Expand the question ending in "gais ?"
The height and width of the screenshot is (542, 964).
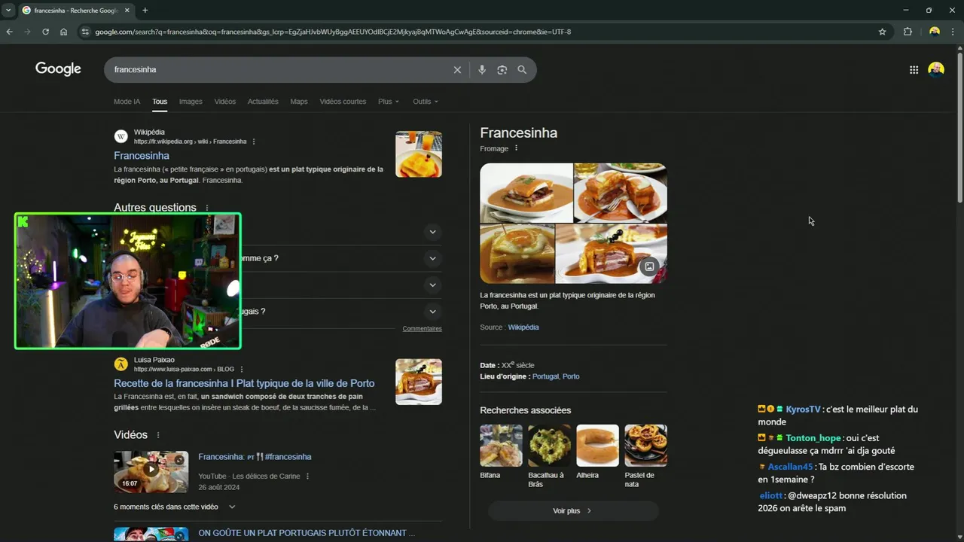click(x=432, y=311)
